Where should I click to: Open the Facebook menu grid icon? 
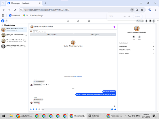point(146,21)
